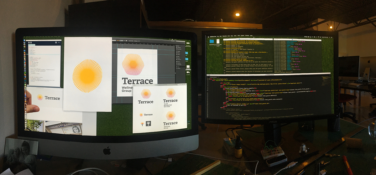Click the dark square tree icon mark
The height and width of the screenshot is (175, 376).
(x=149, y=124)
